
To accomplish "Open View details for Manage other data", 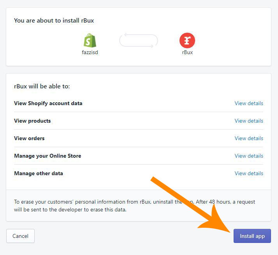I will point(249,173).
